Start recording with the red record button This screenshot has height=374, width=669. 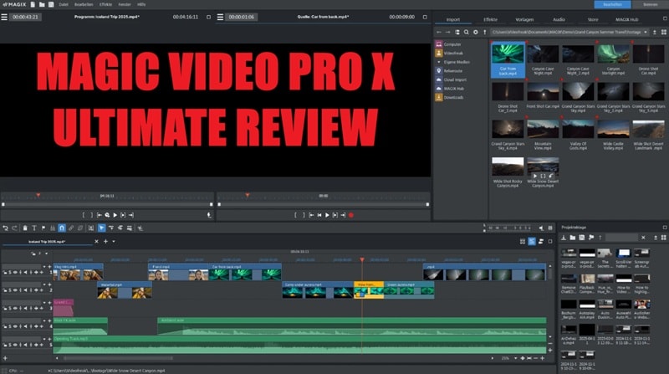351,215
